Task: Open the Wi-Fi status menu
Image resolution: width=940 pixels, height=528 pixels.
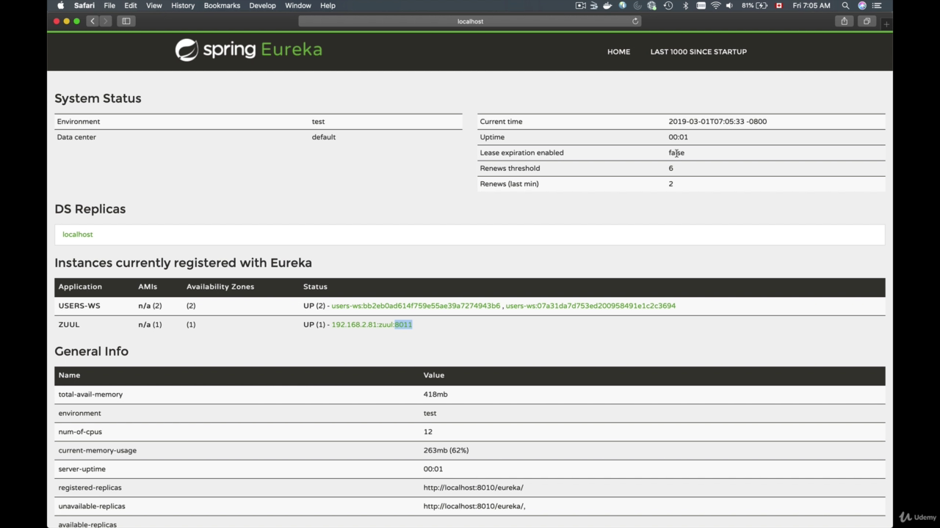Action: [x=715, y=5]
